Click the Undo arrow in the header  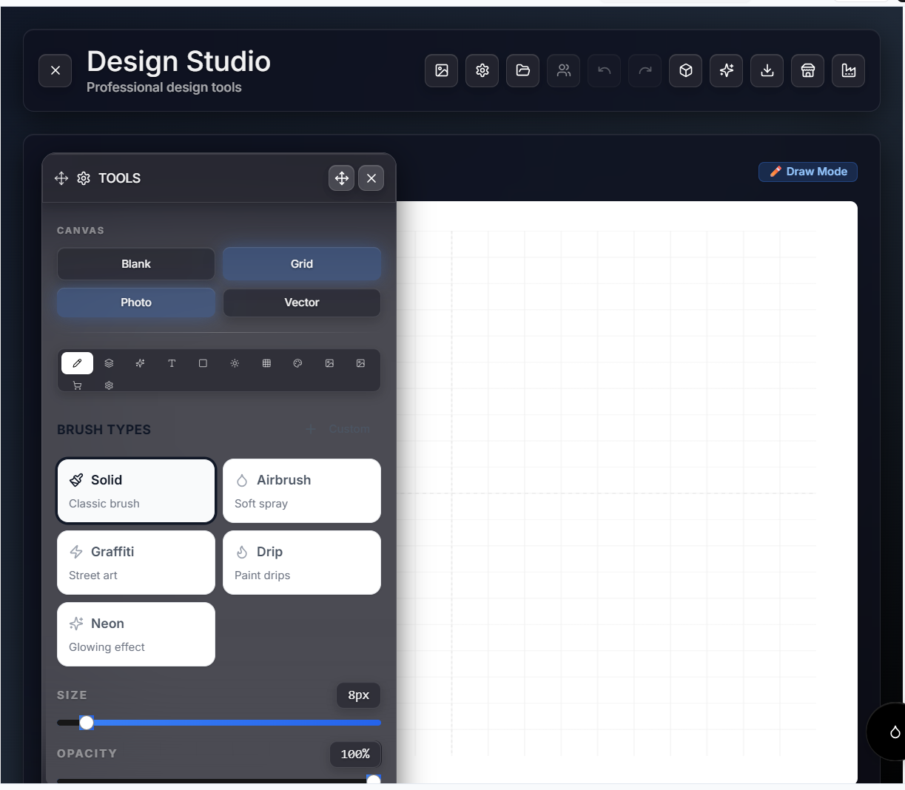pyautogui.click(x=604, y=70)
